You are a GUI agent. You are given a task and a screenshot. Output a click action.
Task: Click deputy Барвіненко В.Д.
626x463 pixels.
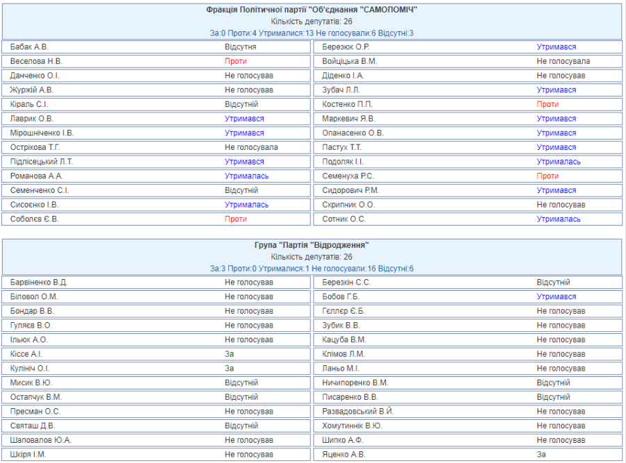(39, 283)
